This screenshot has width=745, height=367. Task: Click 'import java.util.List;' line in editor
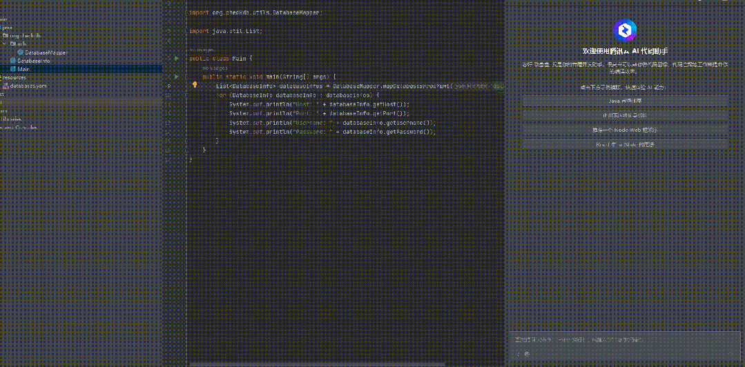(x=226, y=31)
